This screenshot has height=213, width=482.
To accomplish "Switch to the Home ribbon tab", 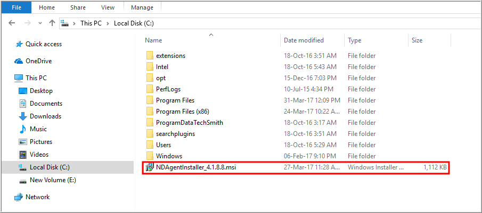I will point(47,7).
